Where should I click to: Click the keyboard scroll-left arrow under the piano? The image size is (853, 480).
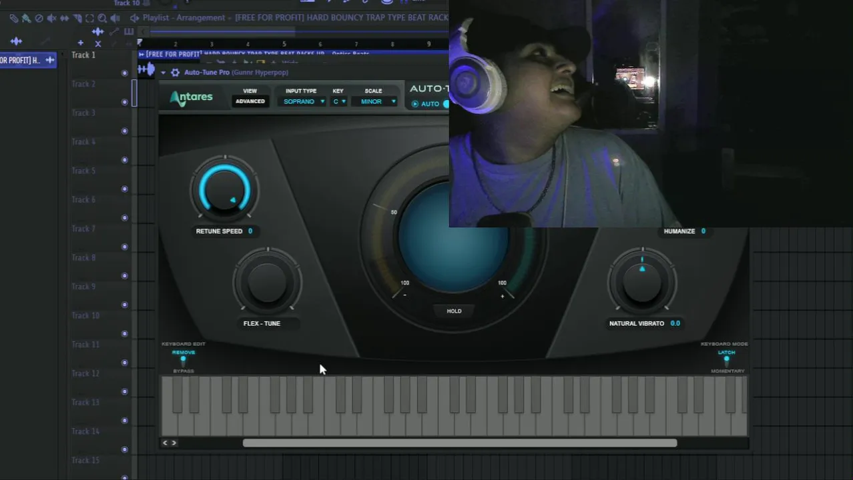pyautogui.click(x=166, y=443)
